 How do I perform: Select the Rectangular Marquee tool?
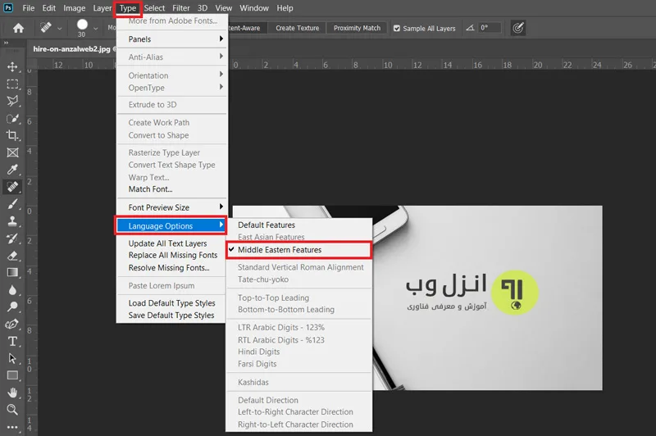point(12,84)
